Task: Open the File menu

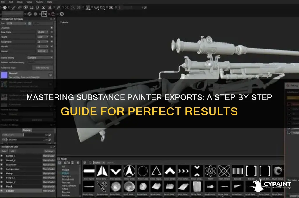Action: 3,2
